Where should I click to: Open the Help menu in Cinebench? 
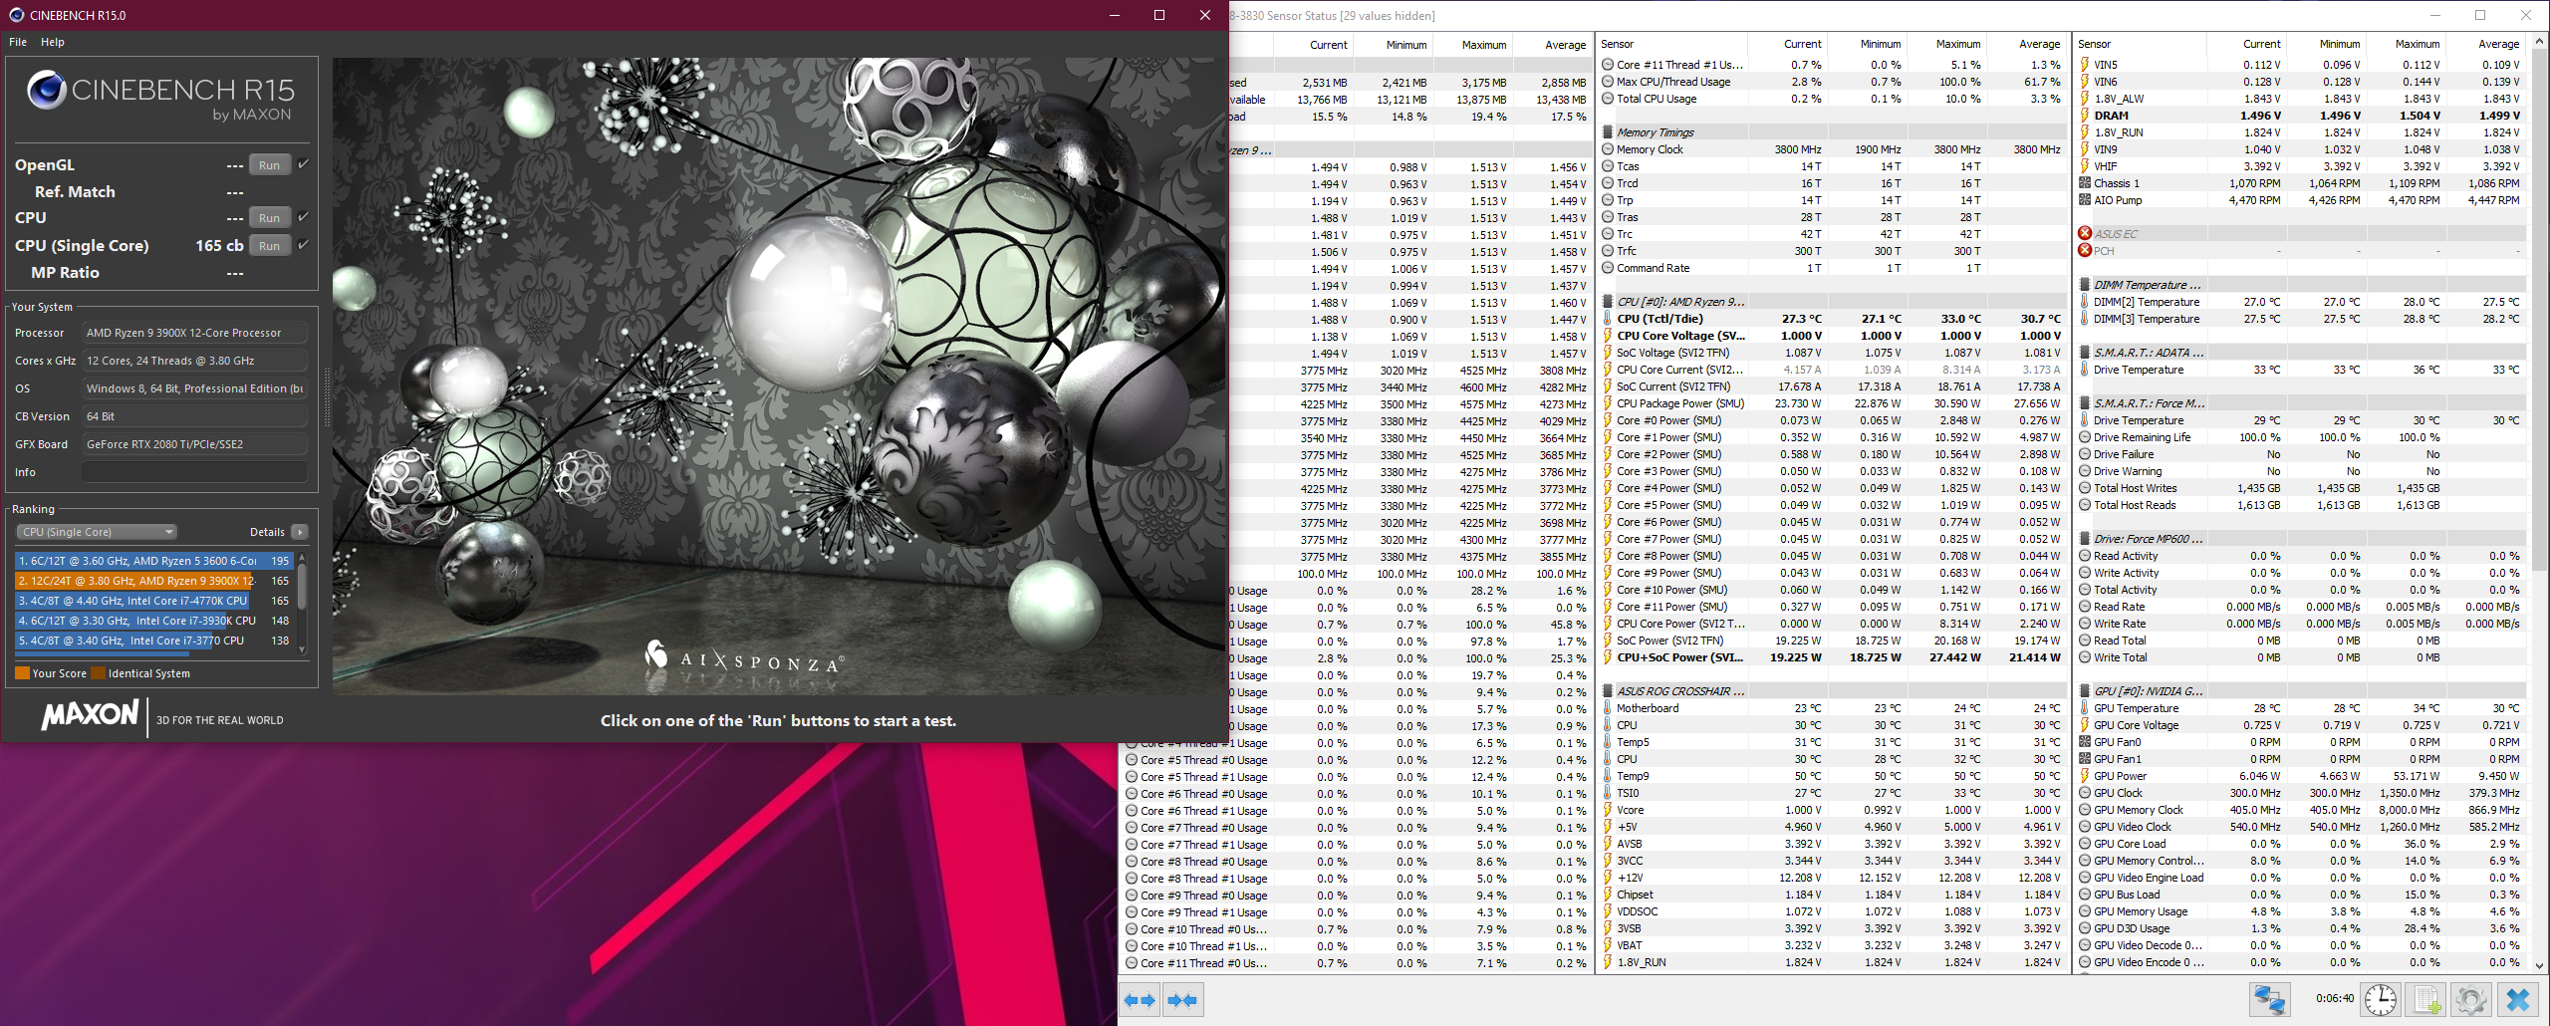pyautogui.click(x=53, y=42)
